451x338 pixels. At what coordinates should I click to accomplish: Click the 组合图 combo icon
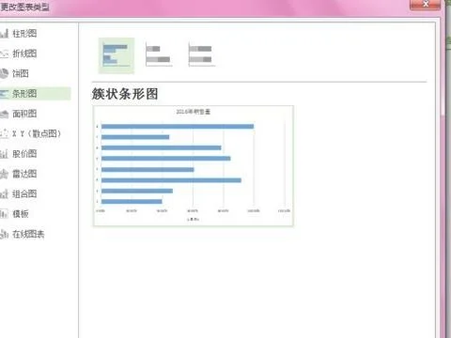(4, 193)
